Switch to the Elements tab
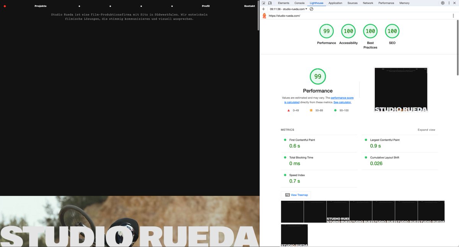 click(283, 3)
